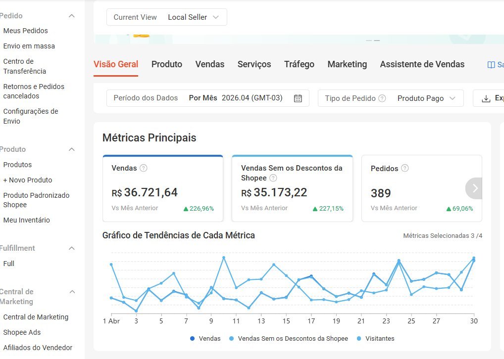Collapse the Central de Marketing section
This screenshot has width=504, height=359.
[72, 292]
